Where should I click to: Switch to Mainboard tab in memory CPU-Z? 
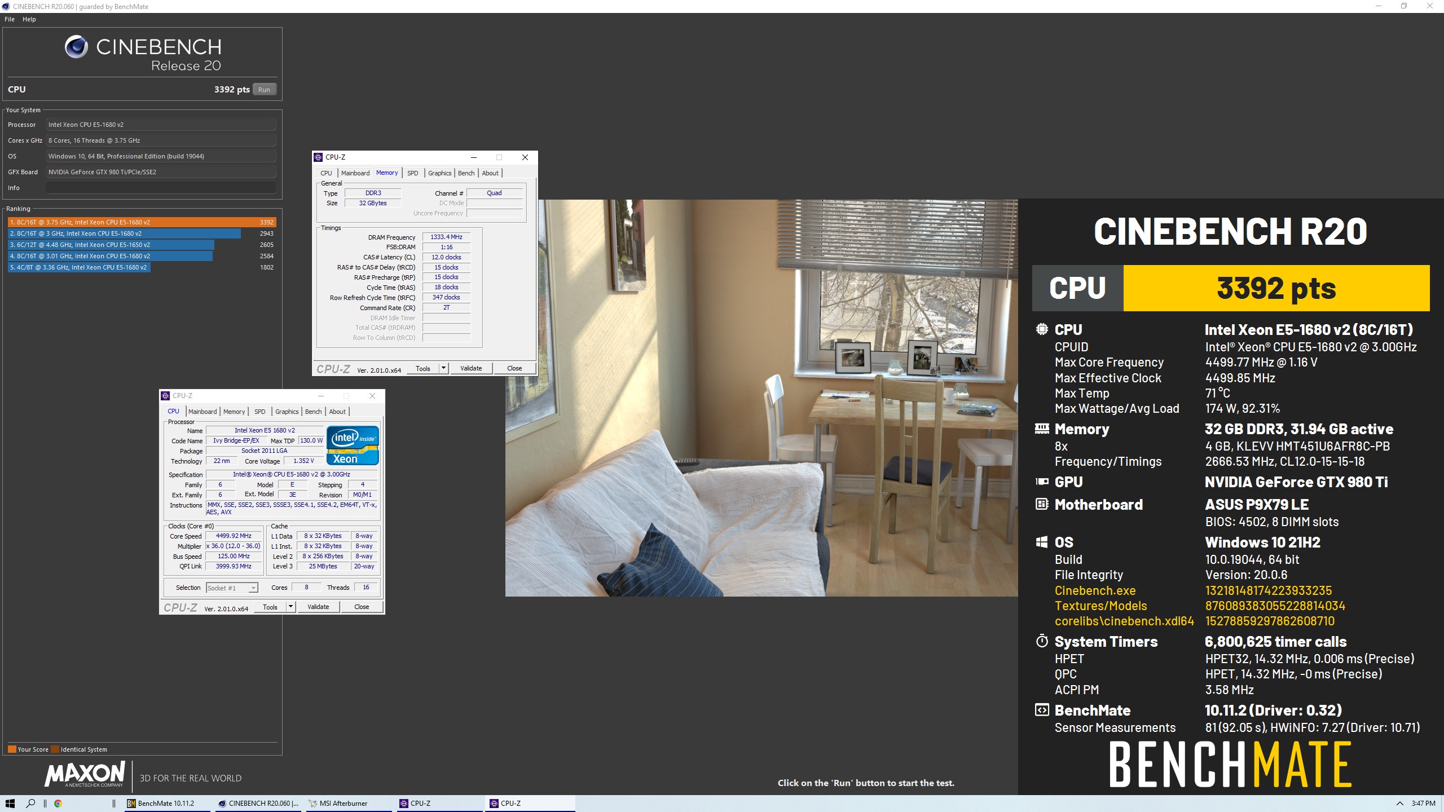pyautogui.click(x=355, y=173)
